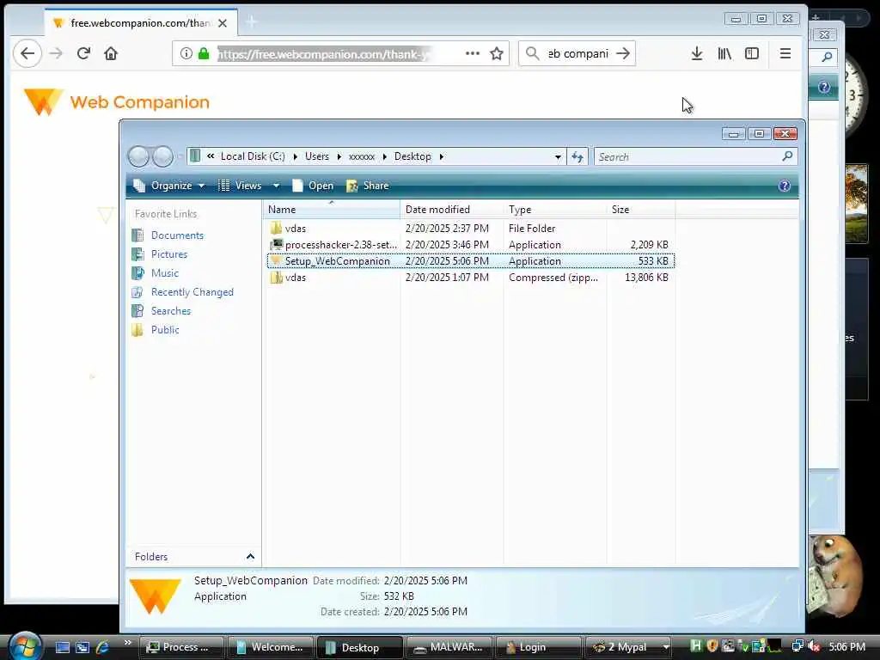Click Explorer forward navigation button
Screen dimensions: 880x660
pos(162,156)
